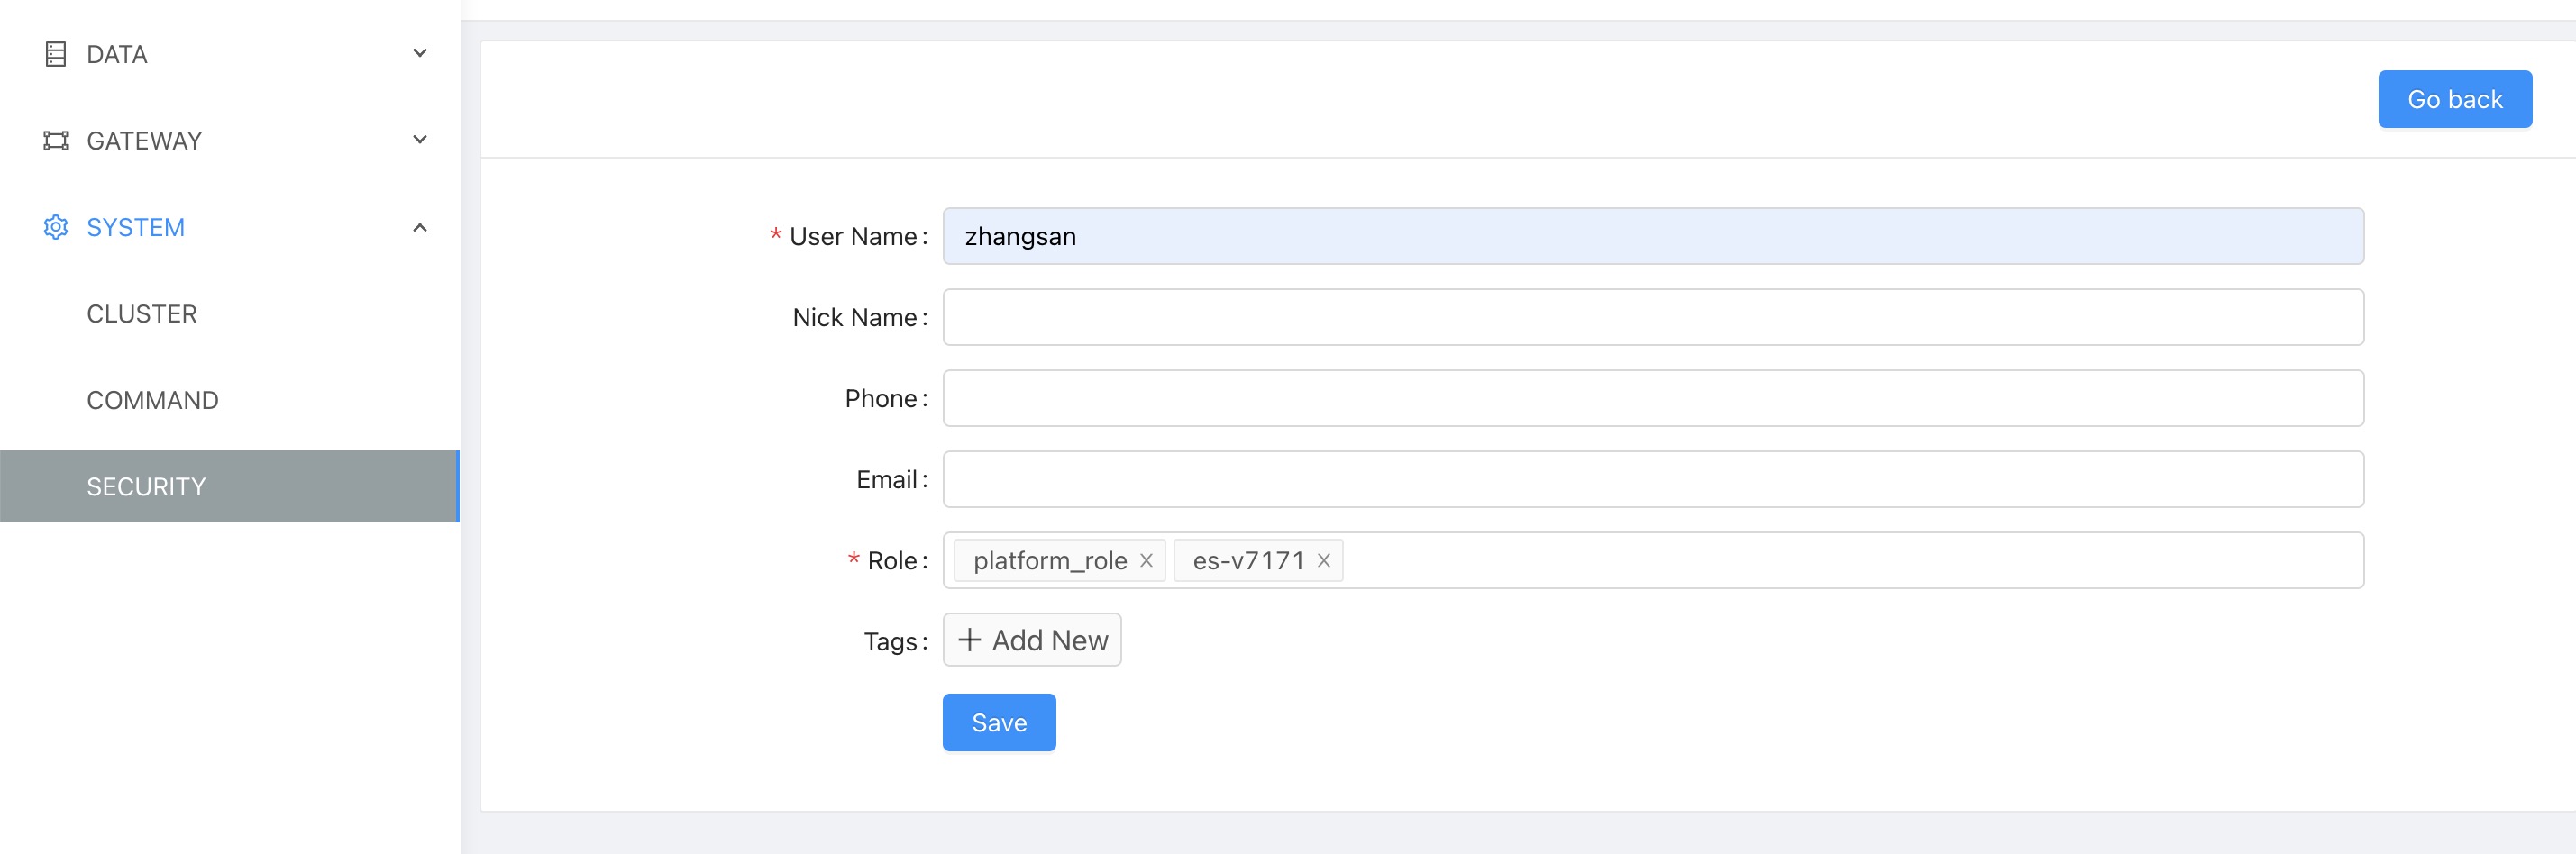Click inside the Nick Name input field

point(1650,317)
